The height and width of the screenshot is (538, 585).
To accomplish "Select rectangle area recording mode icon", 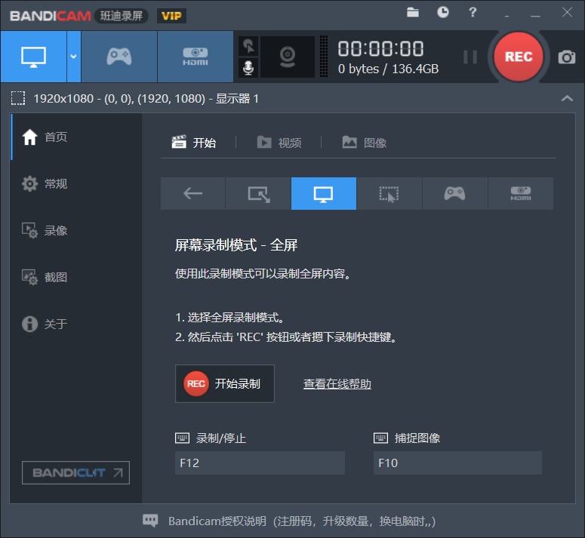I will point(259,193).
